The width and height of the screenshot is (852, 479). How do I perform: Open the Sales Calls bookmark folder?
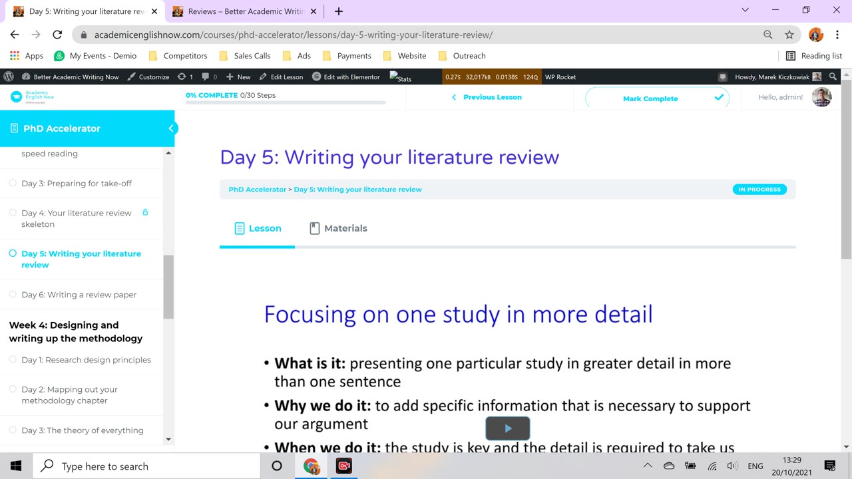(x=245, y=56)
